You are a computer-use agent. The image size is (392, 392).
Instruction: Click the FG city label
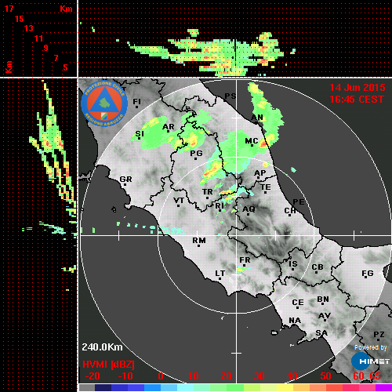(x=368, y=274)
